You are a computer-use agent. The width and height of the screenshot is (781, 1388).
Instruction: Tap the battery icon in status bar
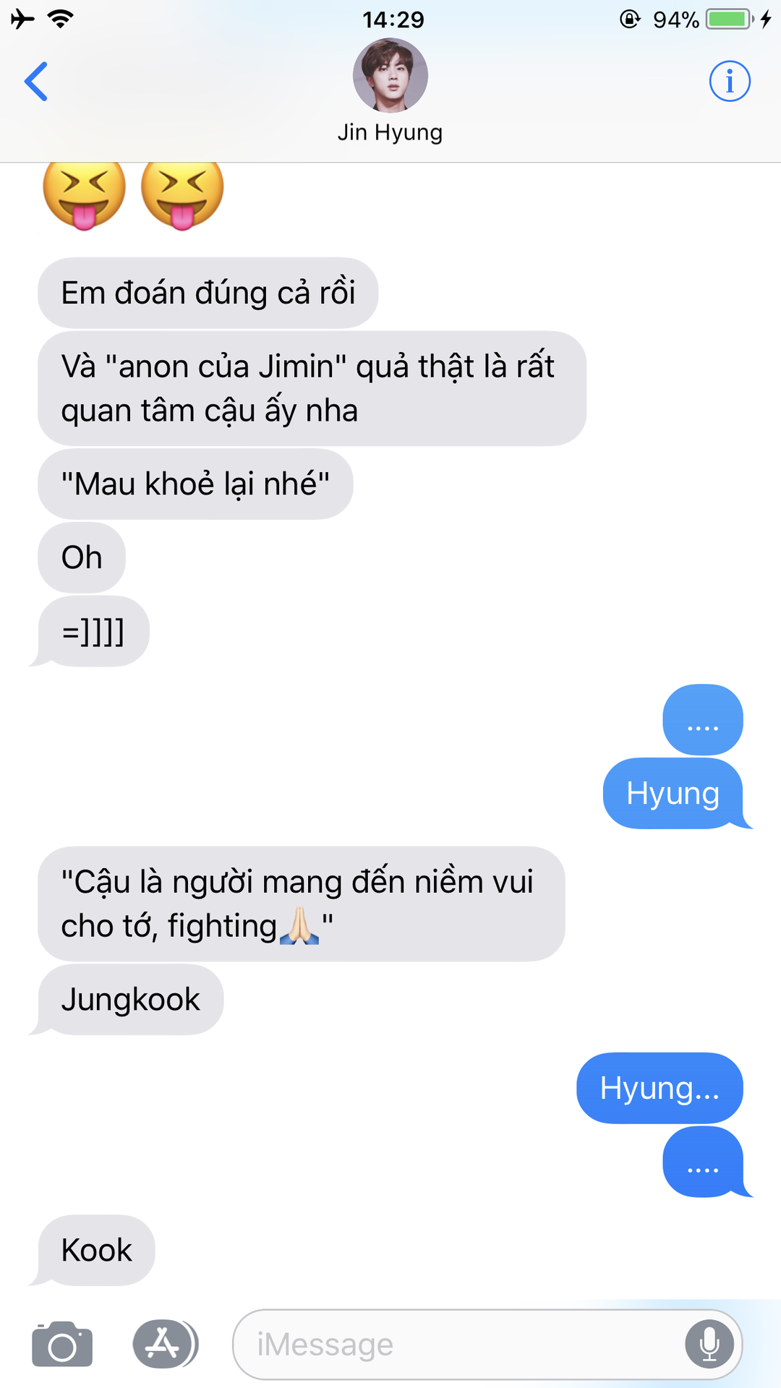pos(730,19)
